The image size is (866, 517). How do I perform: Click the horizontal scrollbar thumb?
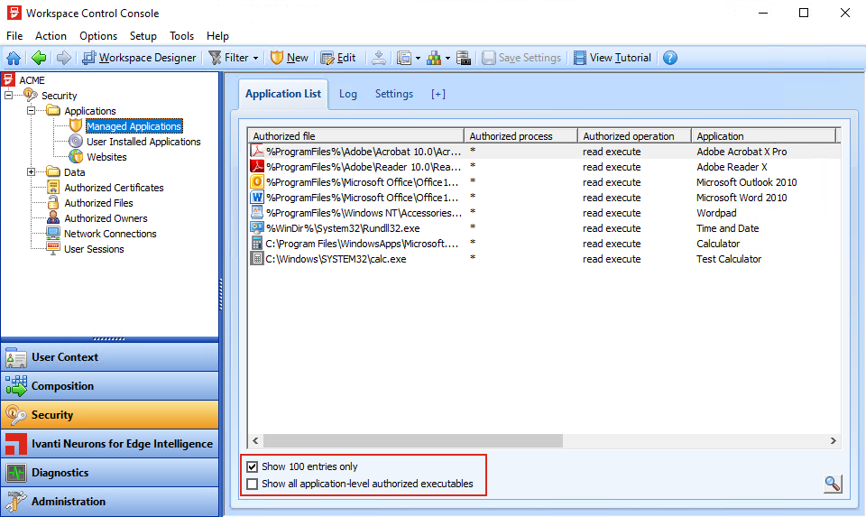413,440
